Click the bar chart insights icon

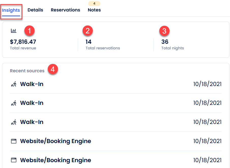tap(13, 31)
